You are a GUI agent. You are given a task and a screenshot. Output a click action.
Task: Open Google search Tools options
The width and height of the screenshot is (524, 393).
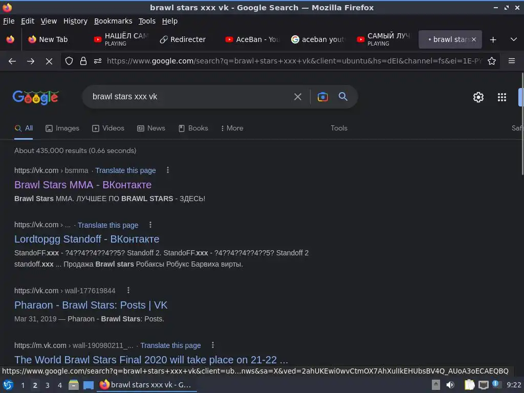click(x=339, y=128)
